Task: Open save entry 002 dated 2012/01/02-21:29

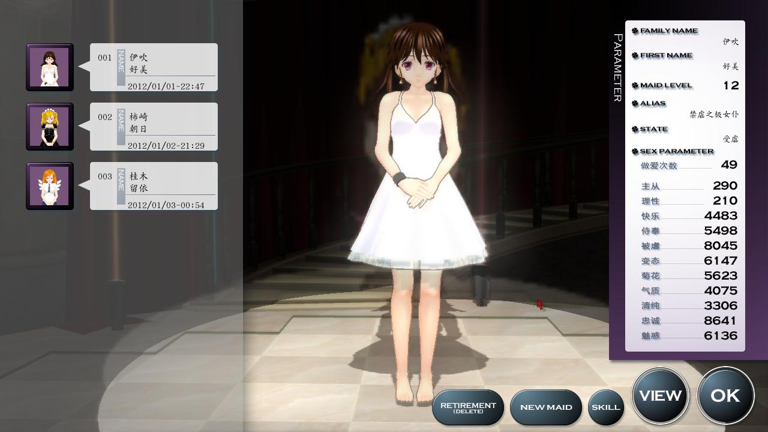Action: click(154, 127)
